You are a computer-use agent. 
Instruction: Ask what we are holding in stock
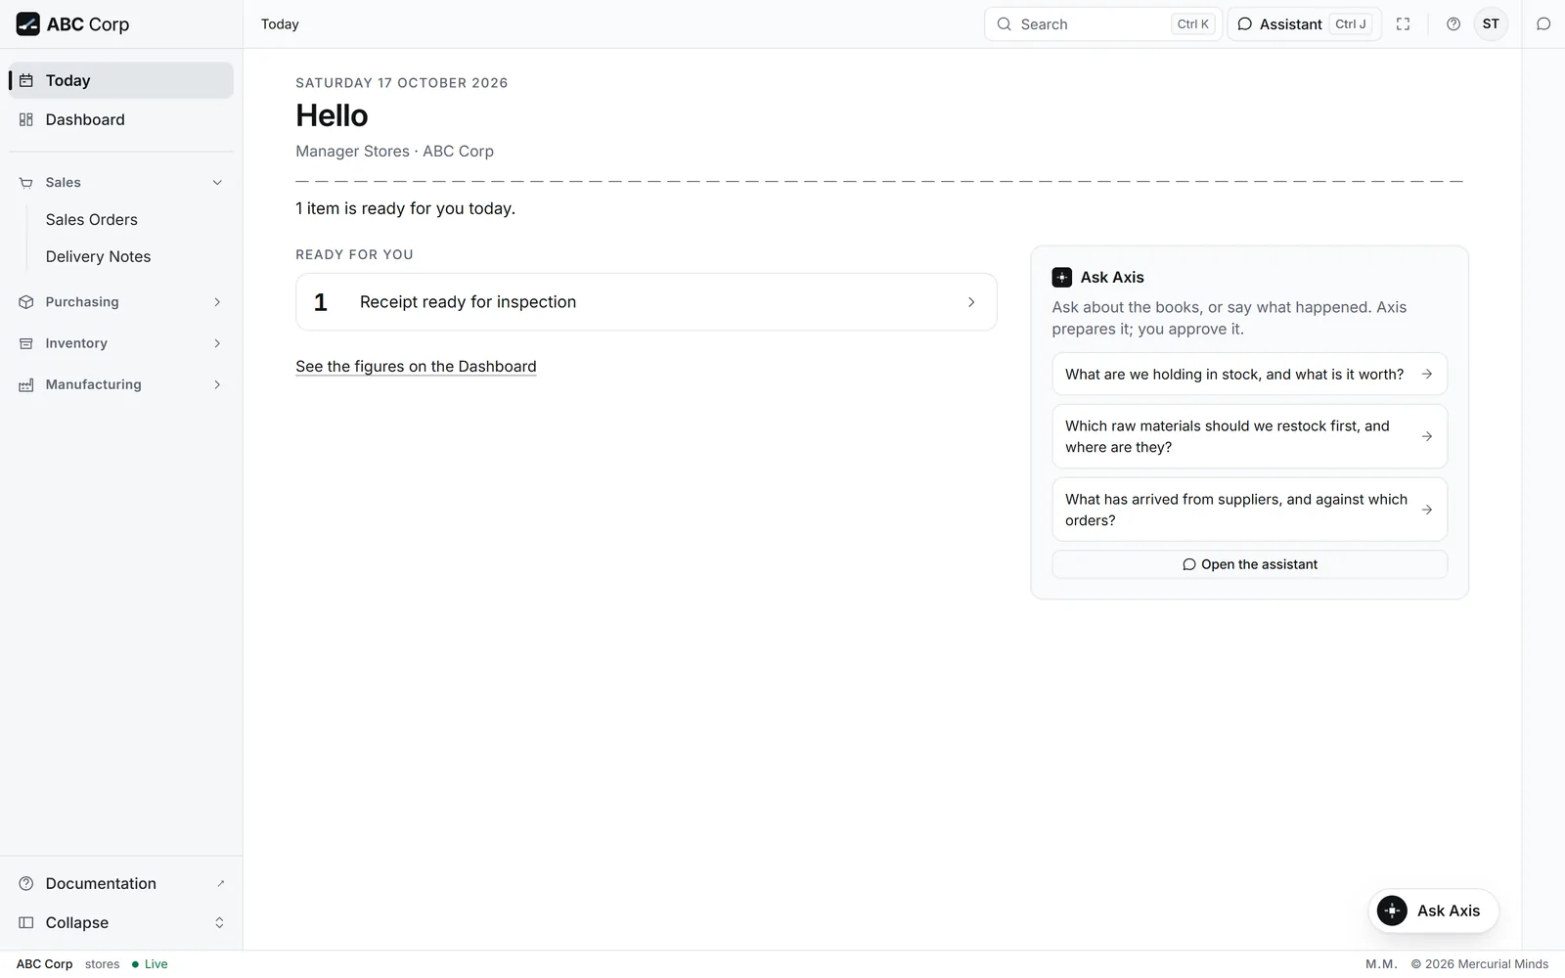[x=1250, y=375]
